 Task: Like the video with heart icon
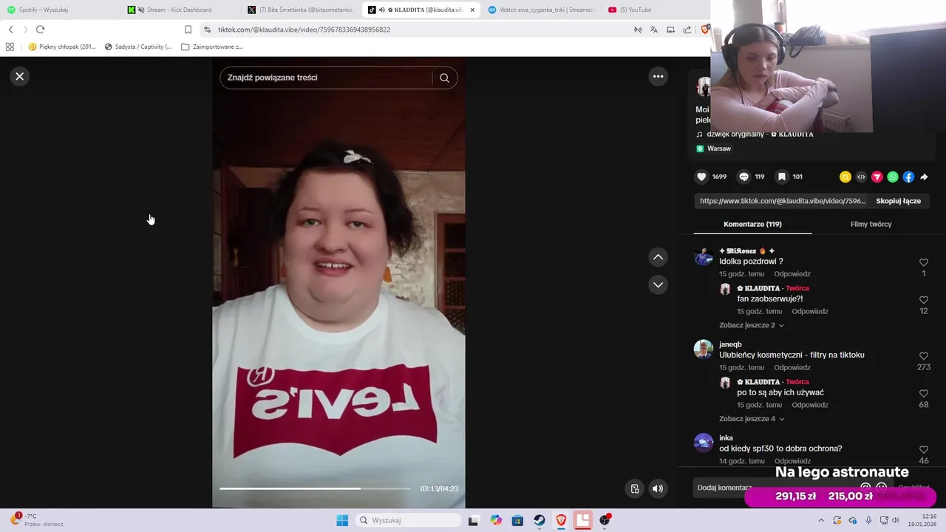pos(701,177)
